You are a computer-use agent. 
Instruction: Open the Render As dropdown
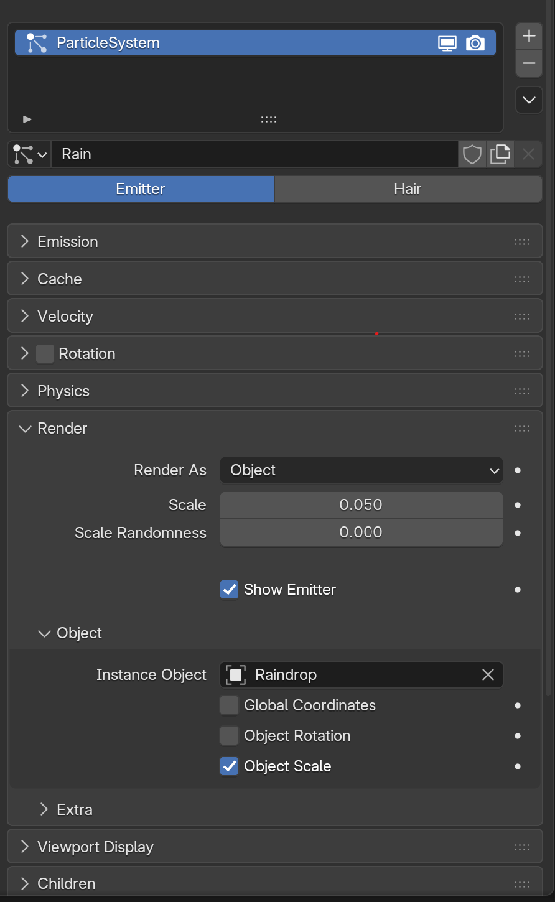pos(361,470)
